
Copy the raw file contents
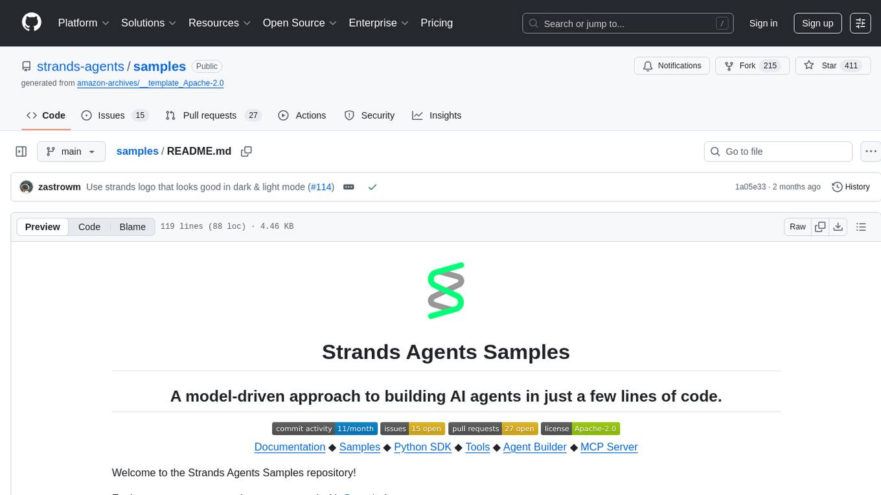tap(820, 227)
